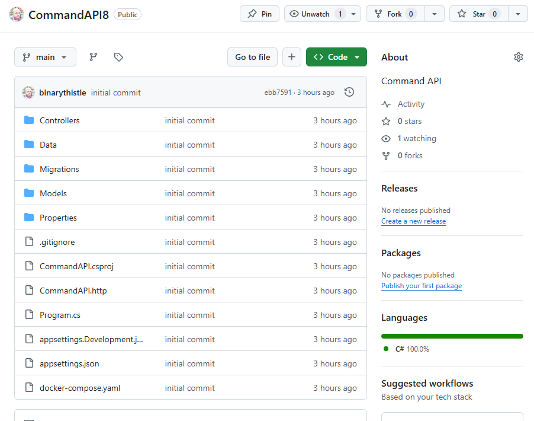This screenshot has width=534, height=421.
Task: Click binarythistle avatar in commit row
Action: (x=28, y=93)
